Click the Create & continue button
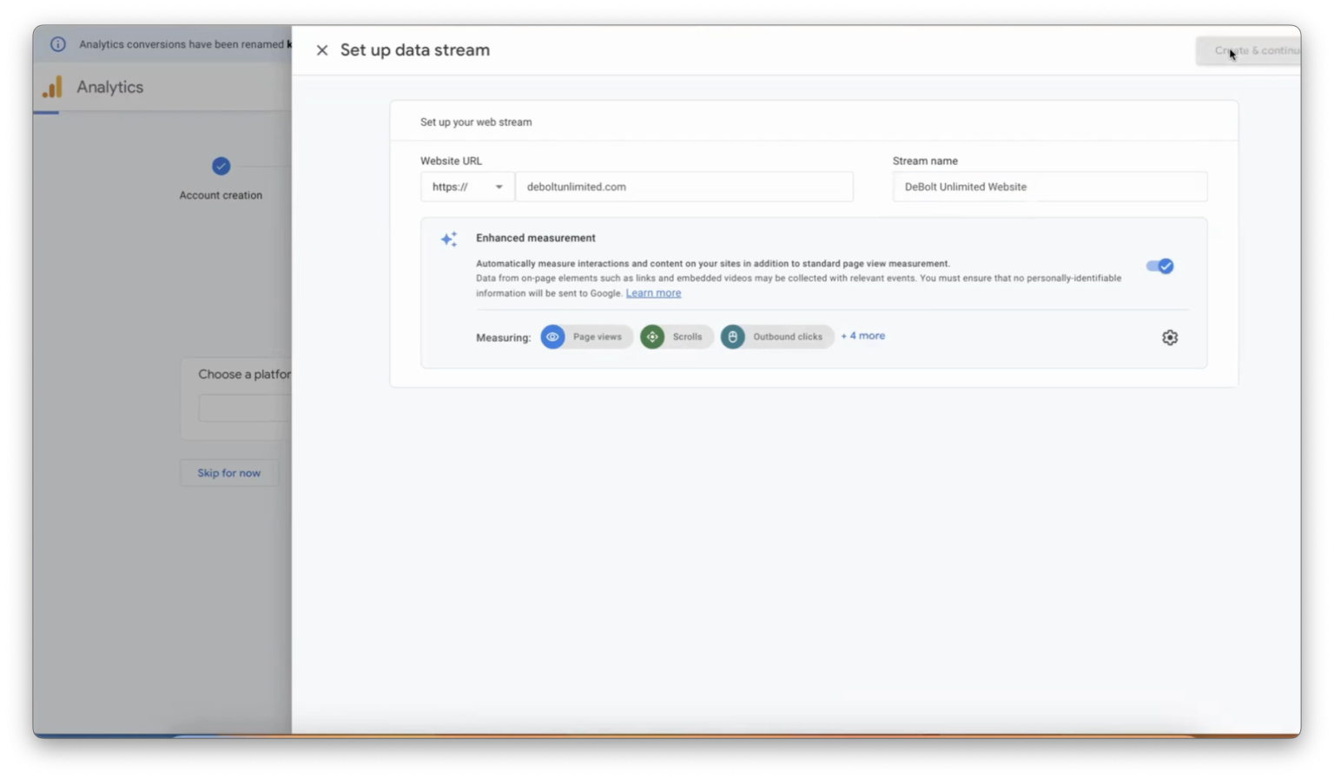1334x779 pixels. [1257, 49]
